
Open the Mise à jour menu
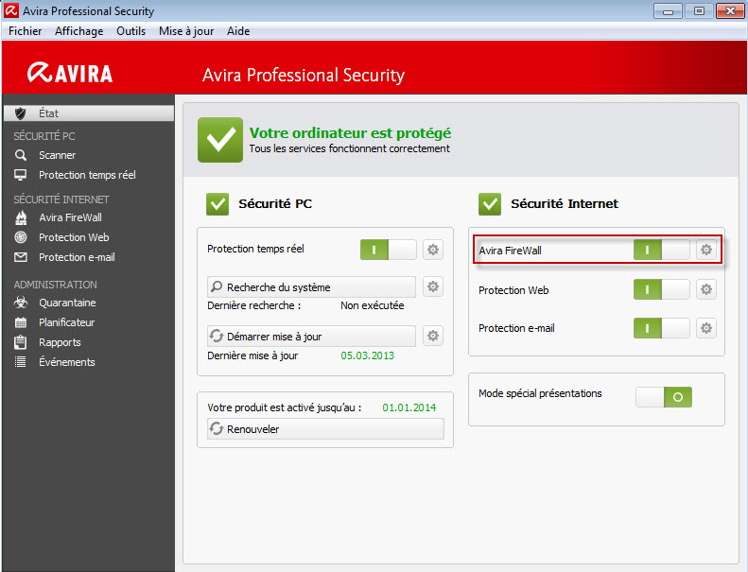pyautogui.click(x=186, y=31)
